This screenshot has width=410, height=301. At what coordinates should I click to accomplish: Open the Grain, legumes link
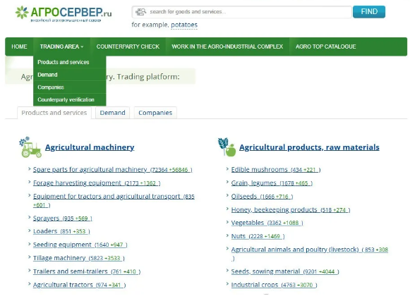(x=272, y=183)
